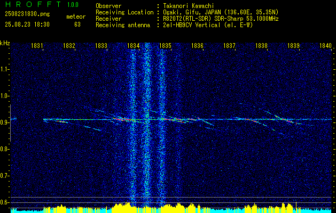
Task: Click the 1.0 kHz axis label
Action: coord(4,96)
